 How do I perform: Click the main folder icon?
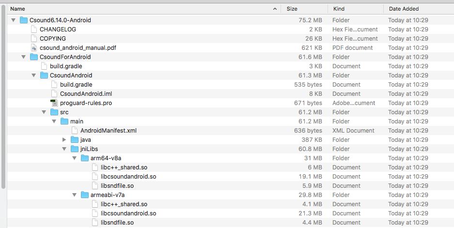(x=64, y=121)
